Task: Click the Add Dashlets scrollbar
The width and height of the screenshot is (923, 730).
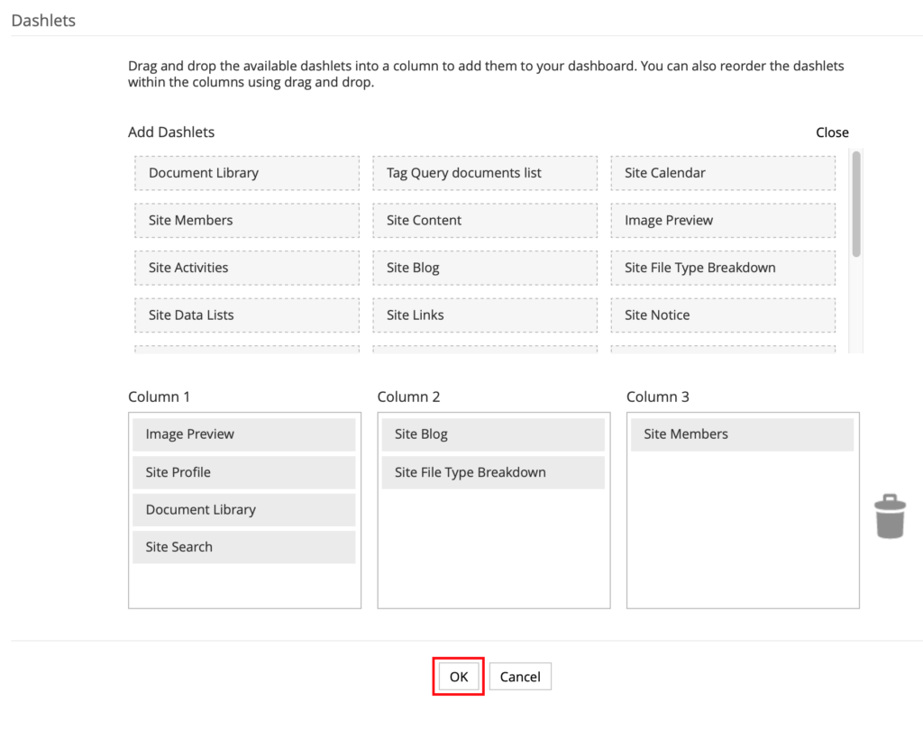Action: (856, 204)
